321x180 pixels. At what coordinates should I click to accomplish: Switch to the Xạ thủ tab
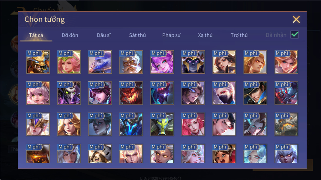pyautogui.click(x=205, y=35)
